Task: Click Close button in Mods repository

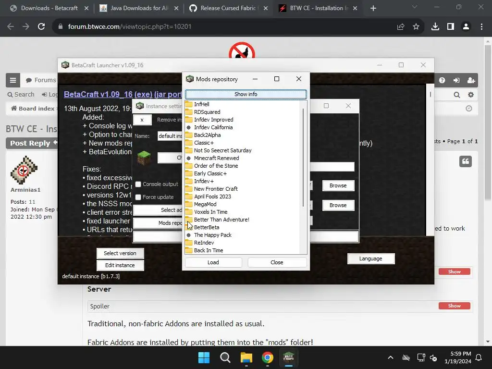Action: click(x=277, y=262)
